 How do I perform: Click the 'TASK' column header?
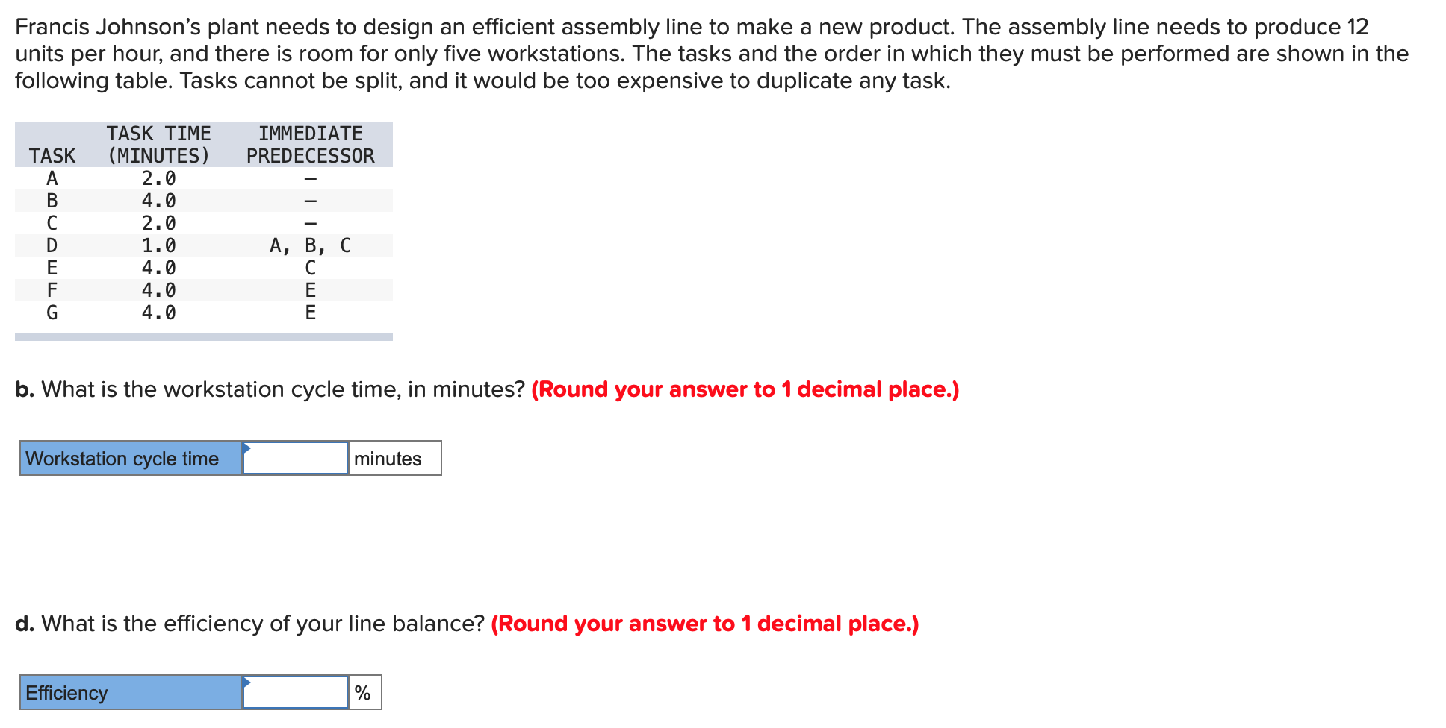pyautogui.click(x=52, y=156)
